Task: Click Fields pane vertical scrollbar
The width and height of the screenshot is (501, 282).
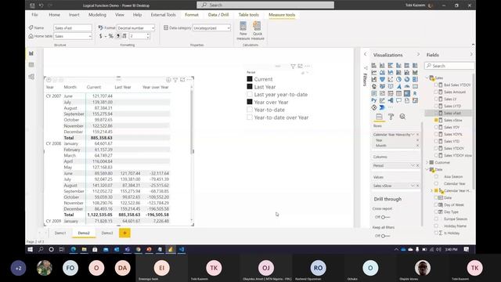Action: (x=474, y=131)
